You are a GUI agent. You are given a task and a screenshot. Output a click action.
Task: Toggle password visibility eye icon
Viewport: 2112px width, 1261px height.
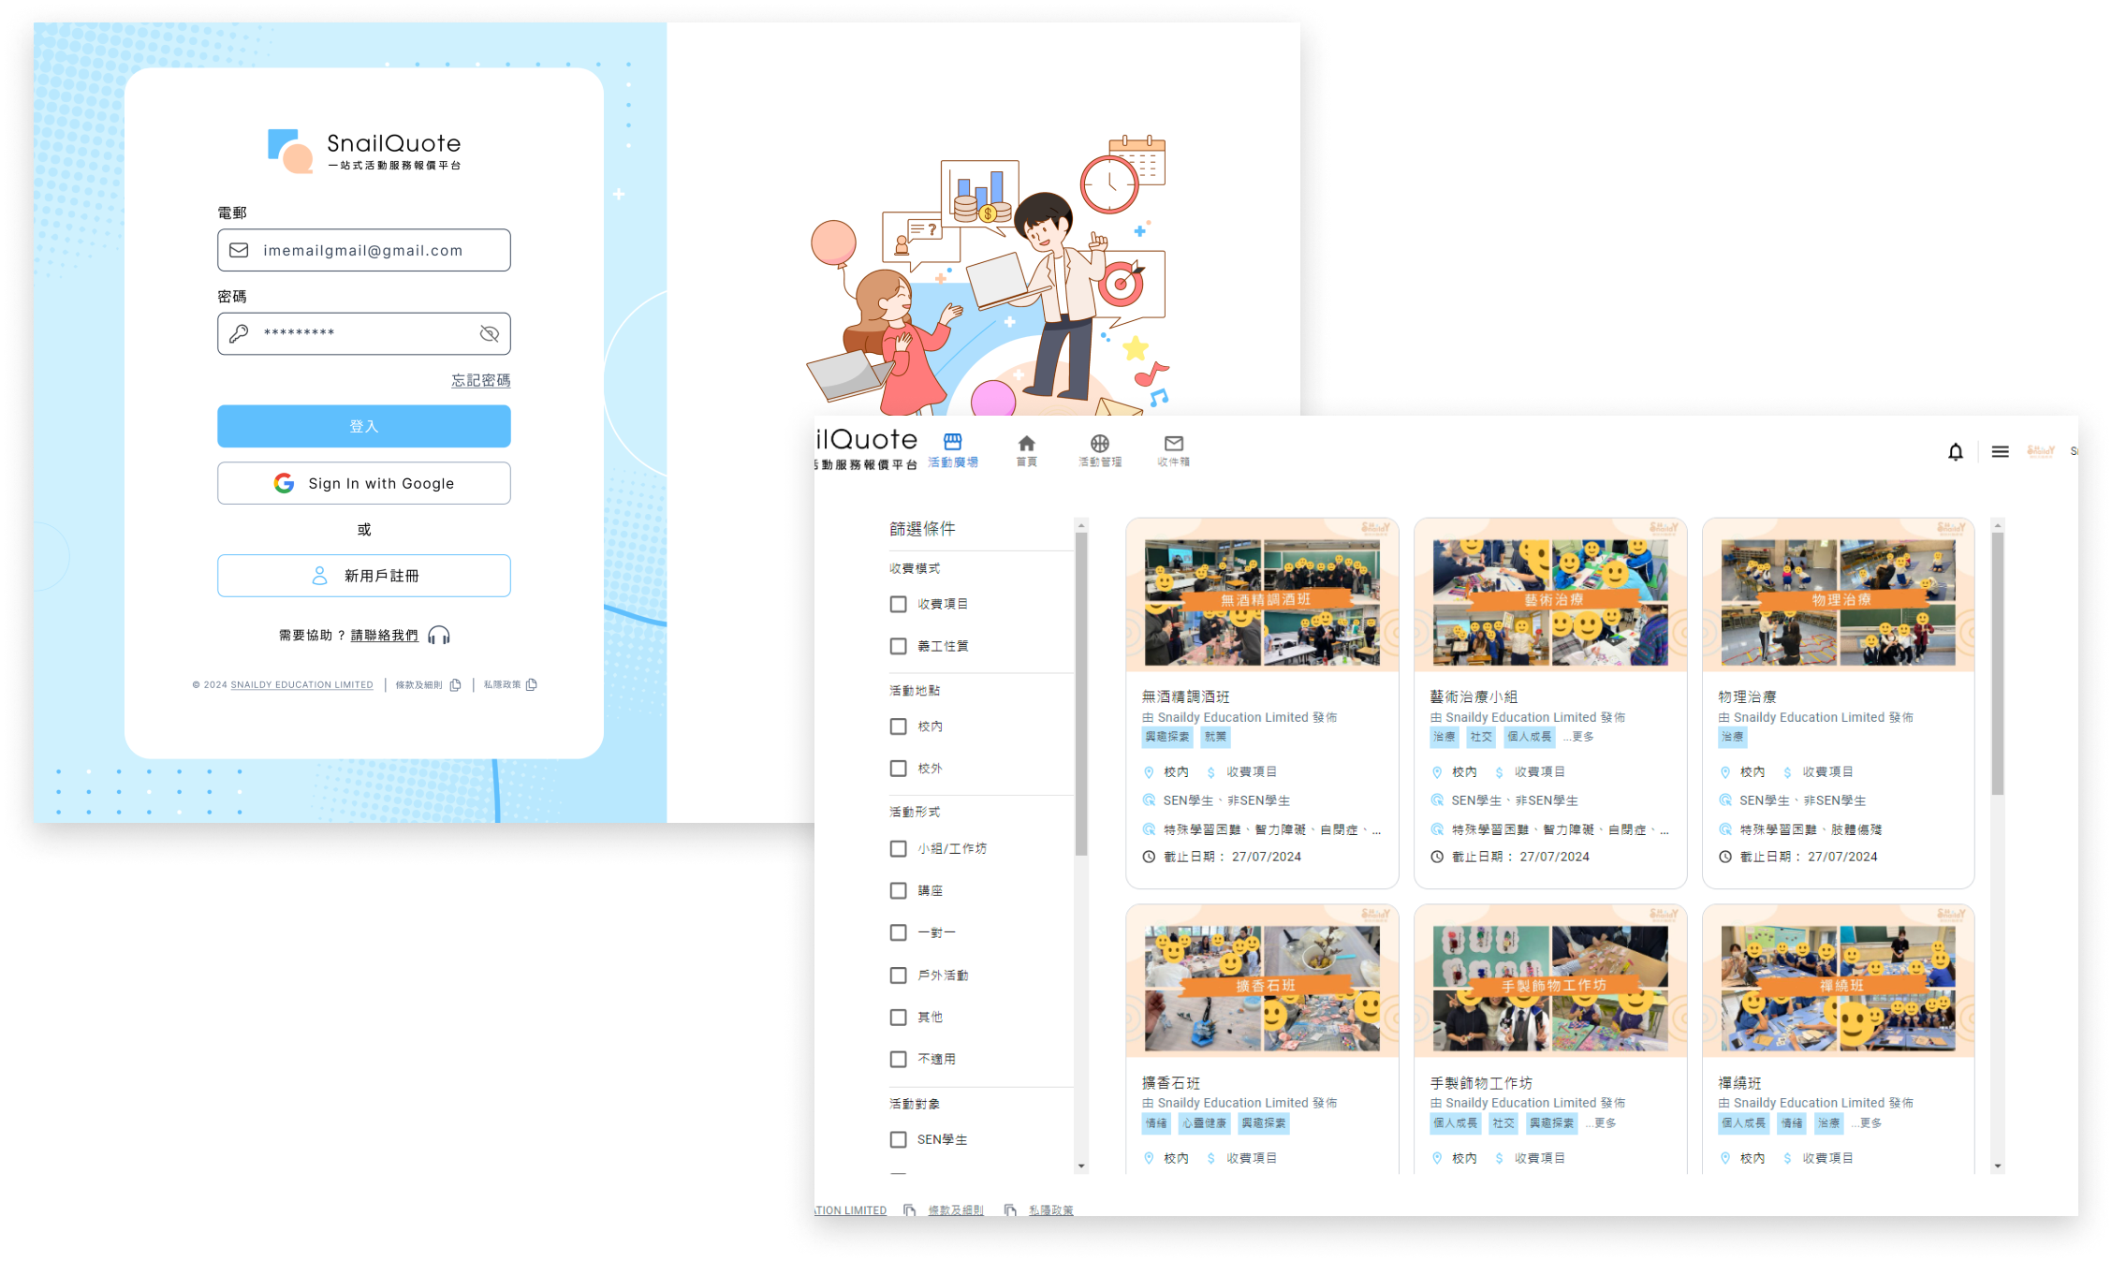point(489,334)
